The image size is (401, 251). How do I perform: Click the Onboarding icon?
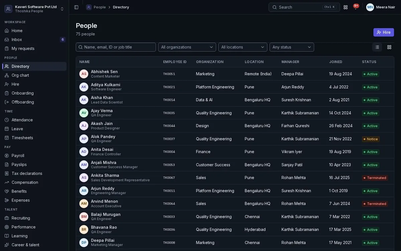[7, 93]
